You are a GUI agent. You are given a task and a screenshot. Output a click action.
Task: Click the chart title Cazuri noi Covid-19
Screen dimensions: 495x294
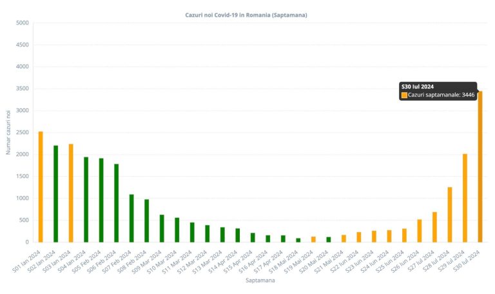[246, 15]
